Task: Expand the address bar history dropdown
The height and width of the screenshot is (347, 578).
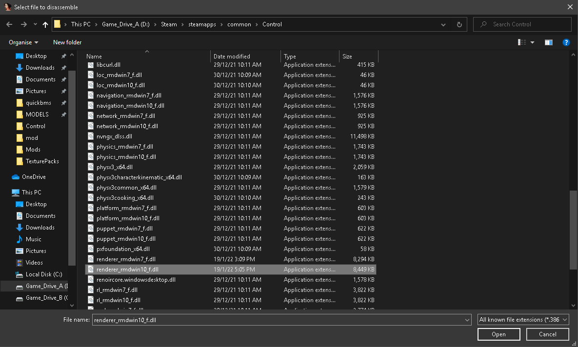Action: (x=443, y=25)
